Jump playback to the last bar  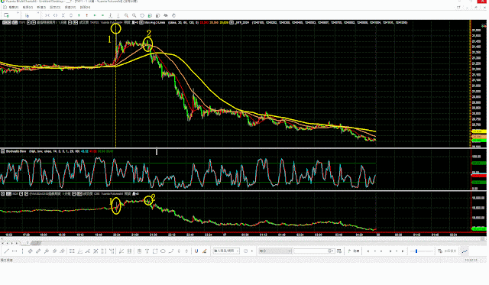pos(403,251)
